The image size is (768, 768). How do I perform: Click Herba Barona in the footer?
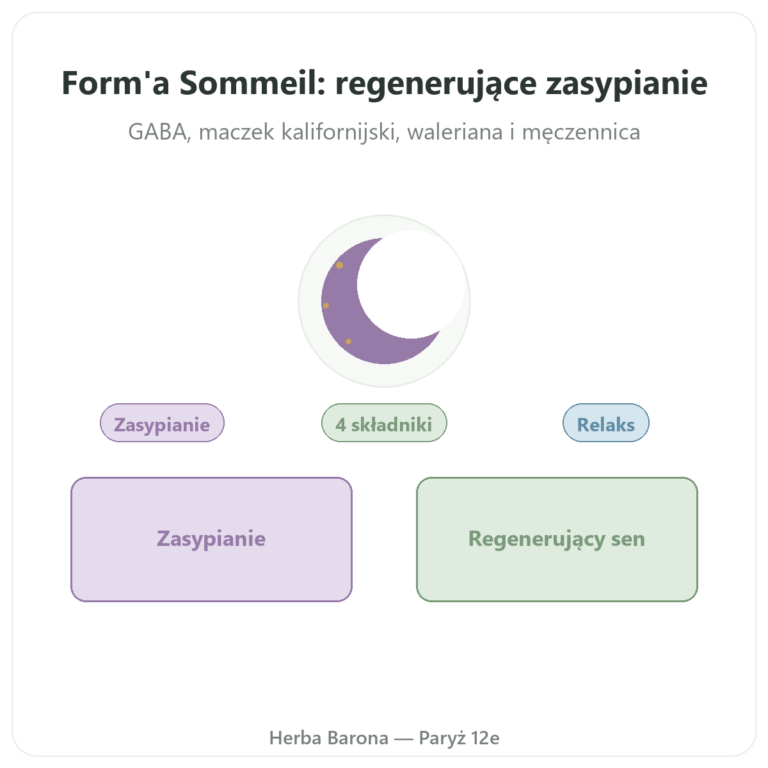point(329,738)
